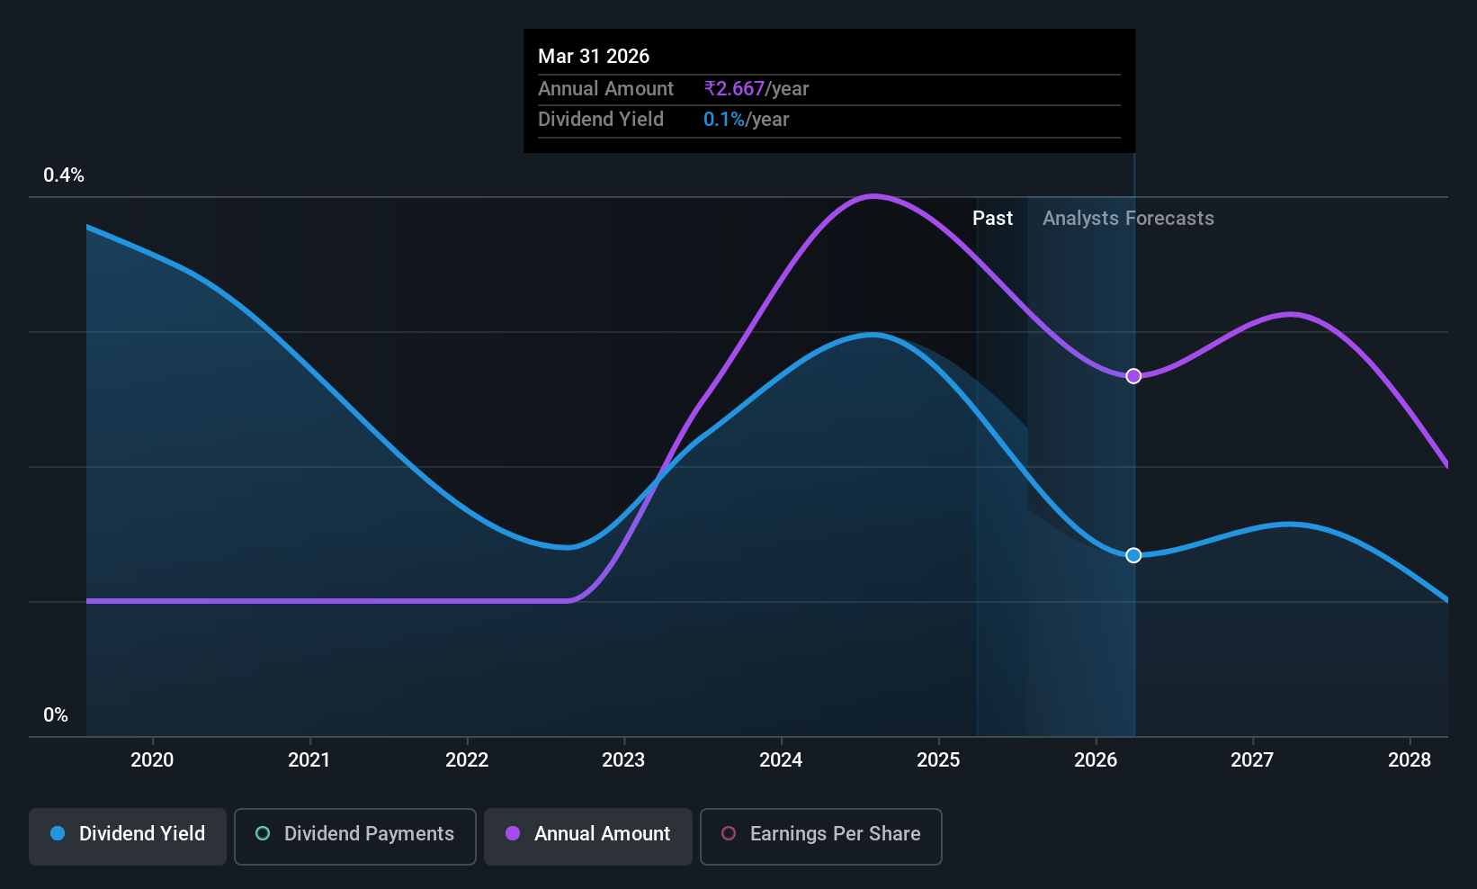1477x889 pixels.
Task: Click the pink ring in Earnings Per Share legend
Action: [729, 833]
